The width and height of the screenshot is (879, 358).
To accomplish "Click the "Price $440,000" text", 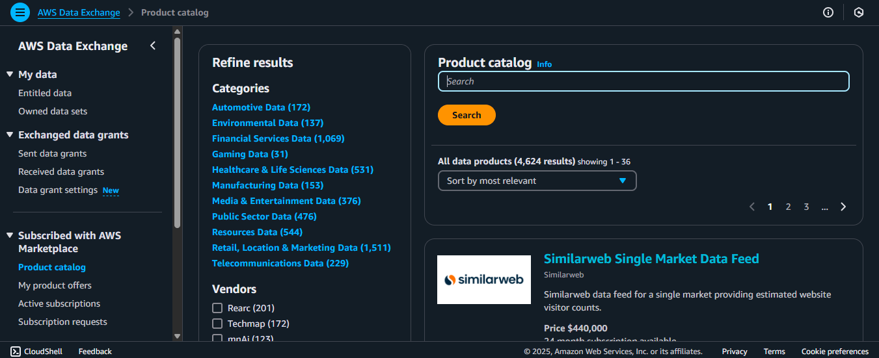I will 576,328.
